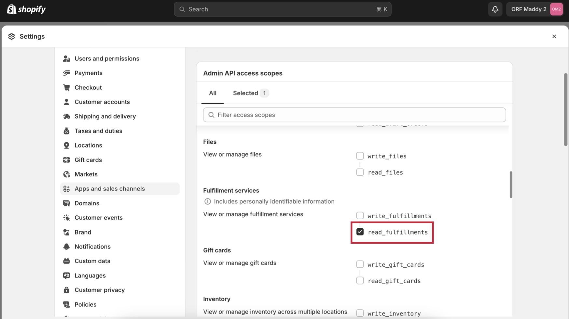The height and width of the screenshot is (319, 569).
Task: Click the Markets globe icon
Action: pyautogui.click(x=66, y=174)
